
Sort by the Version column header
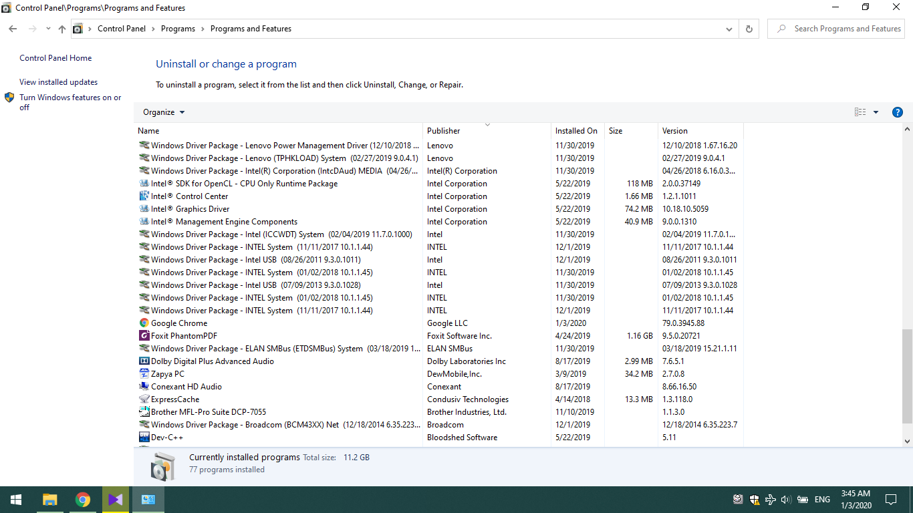coord(700,131)
